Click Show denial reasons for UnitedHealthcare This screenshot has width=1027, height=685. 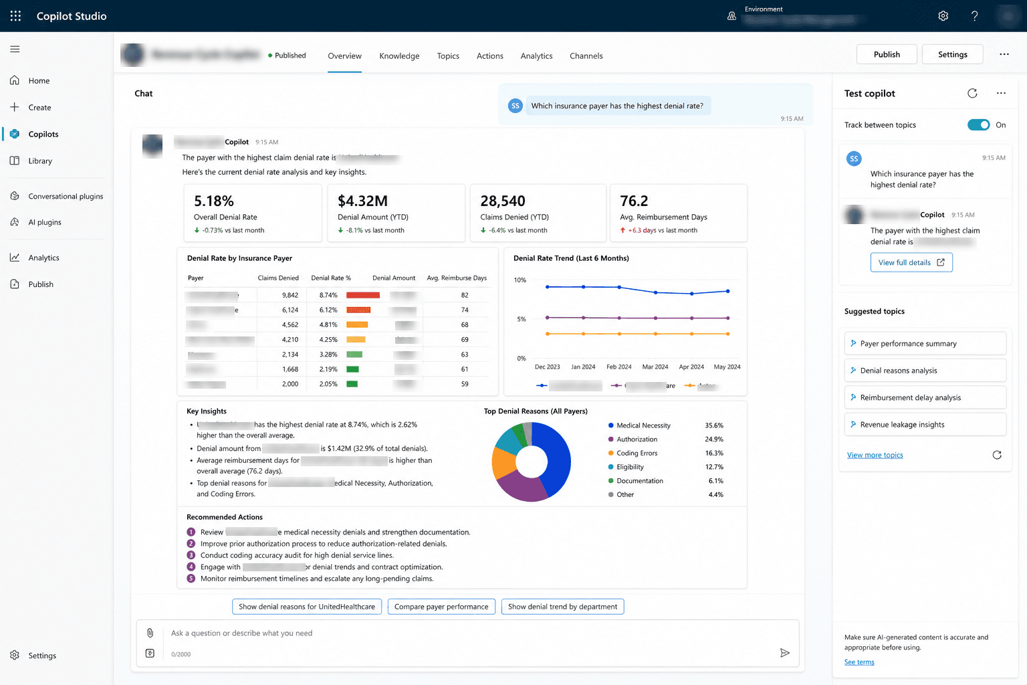coord(307,607)
